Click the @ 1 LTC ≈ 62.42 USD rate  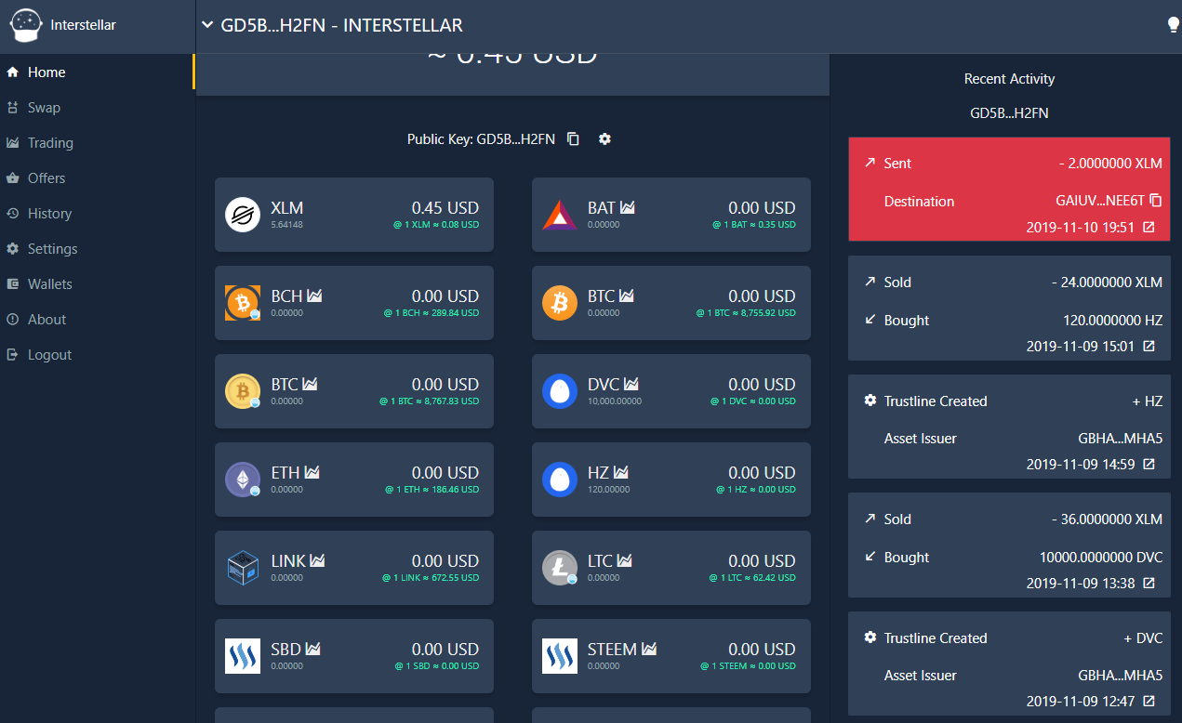(750, 578)
